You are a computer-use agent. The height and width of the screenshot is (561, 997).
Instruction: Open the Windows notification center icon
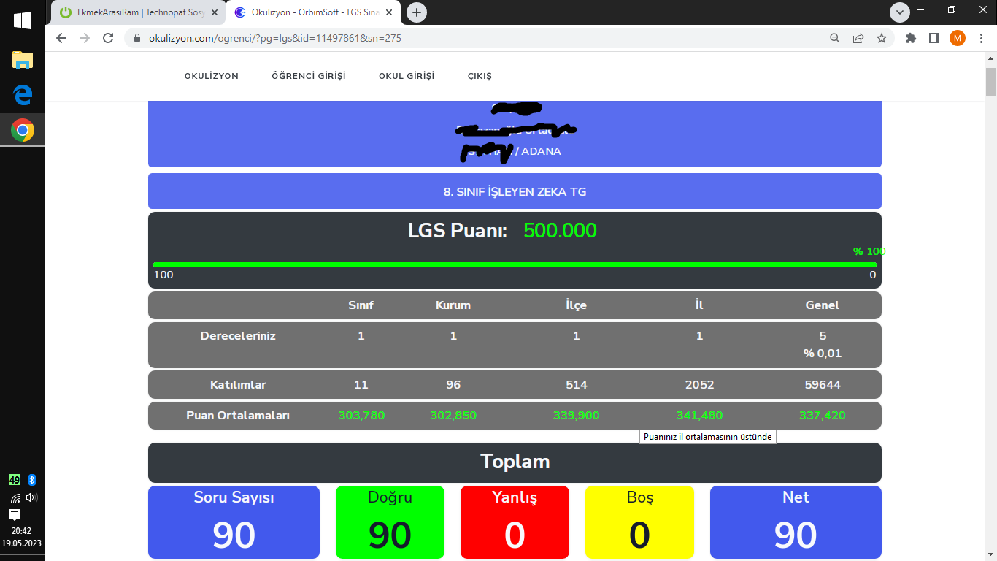pos(15,514)
